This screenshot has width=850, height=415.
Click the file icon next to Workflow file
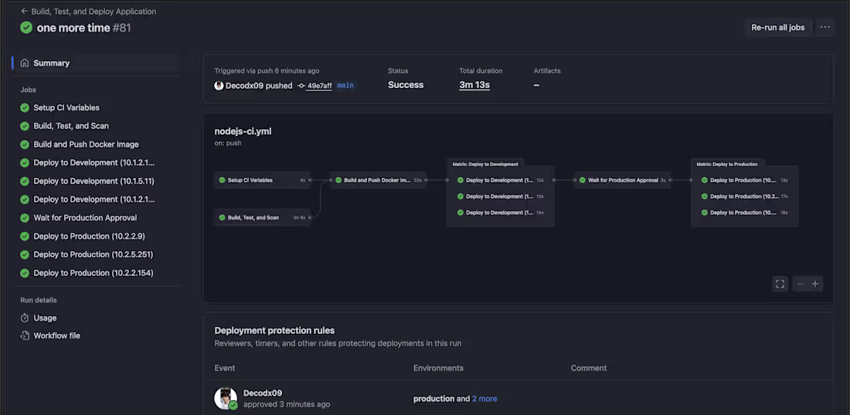click(25, 336)
